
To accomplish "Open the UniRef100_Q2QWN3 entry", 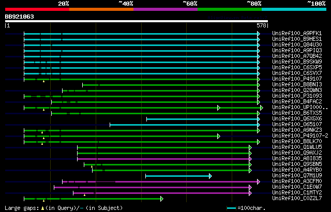I will [297, 90].
